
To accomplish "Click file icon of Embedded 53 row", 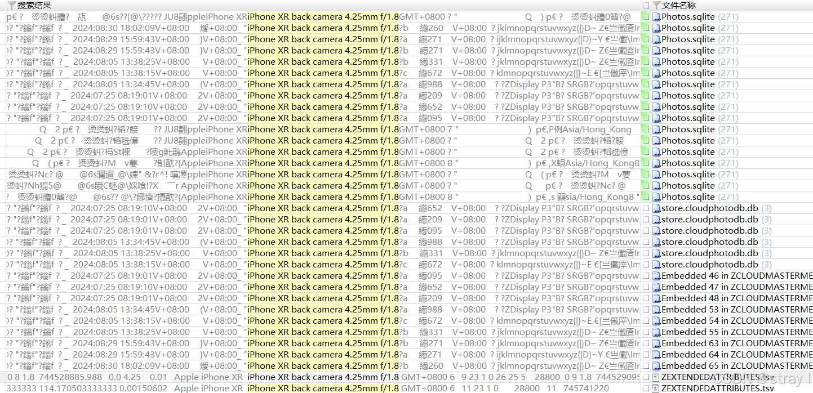I will [x=656, y=310].
